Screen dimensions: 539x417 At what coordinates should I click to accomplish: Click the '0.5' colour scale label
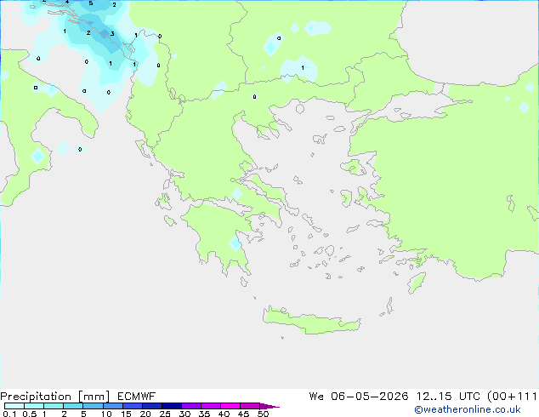coord(30,414)
